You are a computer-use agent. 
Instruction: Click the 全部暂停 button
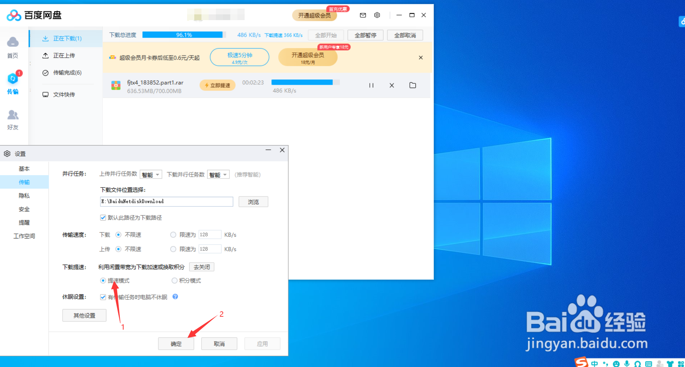click(365, 35)
